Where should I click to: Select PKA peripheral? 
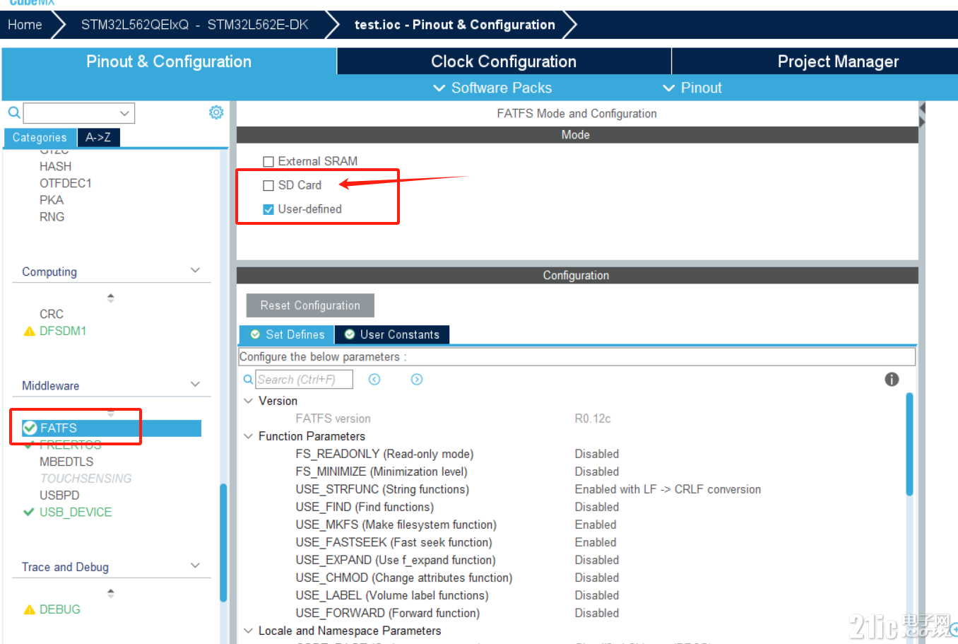click(x=52, y=200)
